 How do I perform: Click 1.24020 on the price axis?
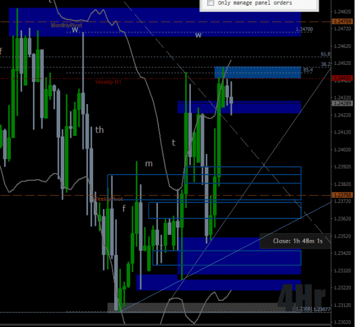coord(343,150)
